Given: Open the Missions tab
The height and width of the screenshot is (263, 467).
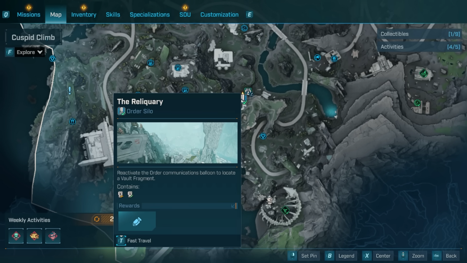Looking at the screenshot, I should click(x=28, y=14).
